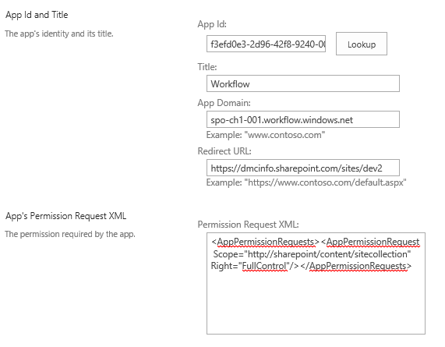Click the Redirect URL input box
This screenshot has height=347, width=445.
click(x=303, y=168)
